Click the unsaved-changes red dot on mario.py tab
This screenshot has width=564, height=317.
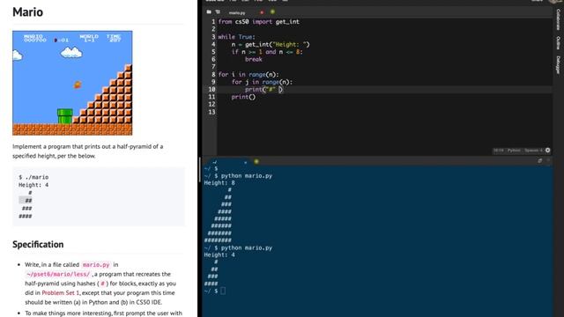(x=262, y=12)
